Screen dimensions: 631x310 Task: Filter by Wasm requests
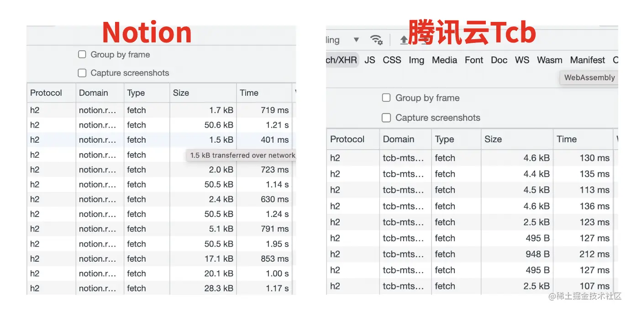[550, 60]
